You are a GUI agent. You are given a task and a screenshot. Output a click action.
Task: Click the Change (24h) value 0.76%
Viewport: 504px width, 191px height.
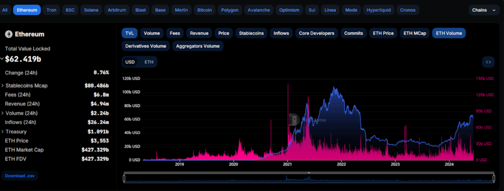[x=101, y=73]
